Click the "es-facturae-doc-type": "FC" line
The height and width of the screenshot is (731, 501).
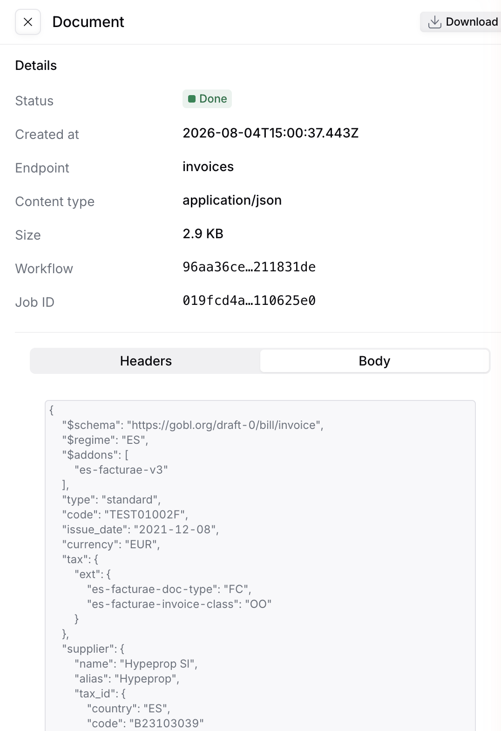pos(169,589)
